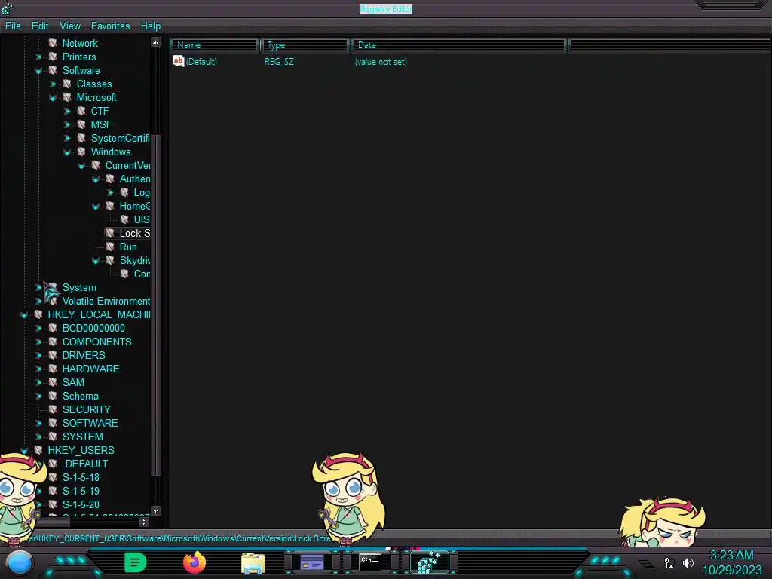Select the System key
Viewport: 772px width, 579px height.
click(x=79, y=287)
